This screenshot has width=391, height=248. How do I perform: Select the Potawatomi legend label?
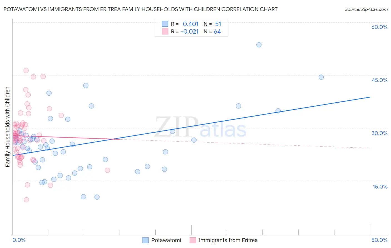click(166, 240)
